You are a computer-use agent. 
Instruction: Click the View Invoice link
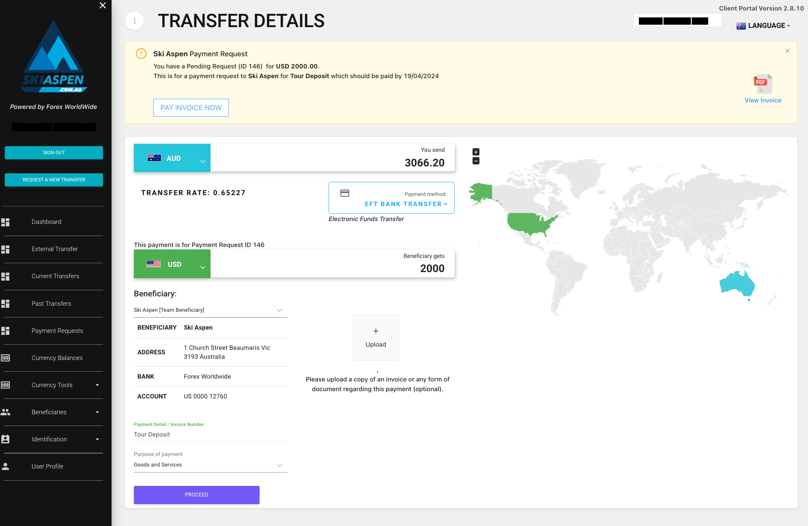[763, 100]
